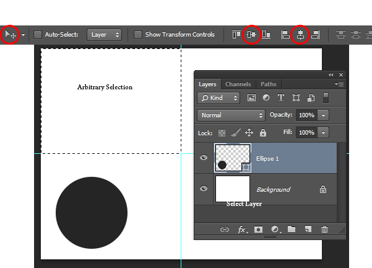Select the Move tool icon
372x268 pixels.
[10, 35]
